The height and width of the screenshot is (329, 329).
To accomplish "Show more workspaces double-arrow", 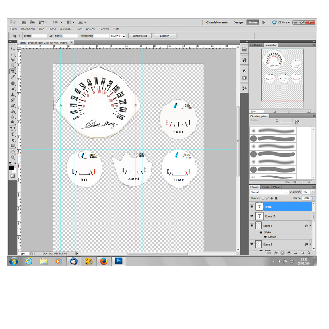I will [263, 23].
